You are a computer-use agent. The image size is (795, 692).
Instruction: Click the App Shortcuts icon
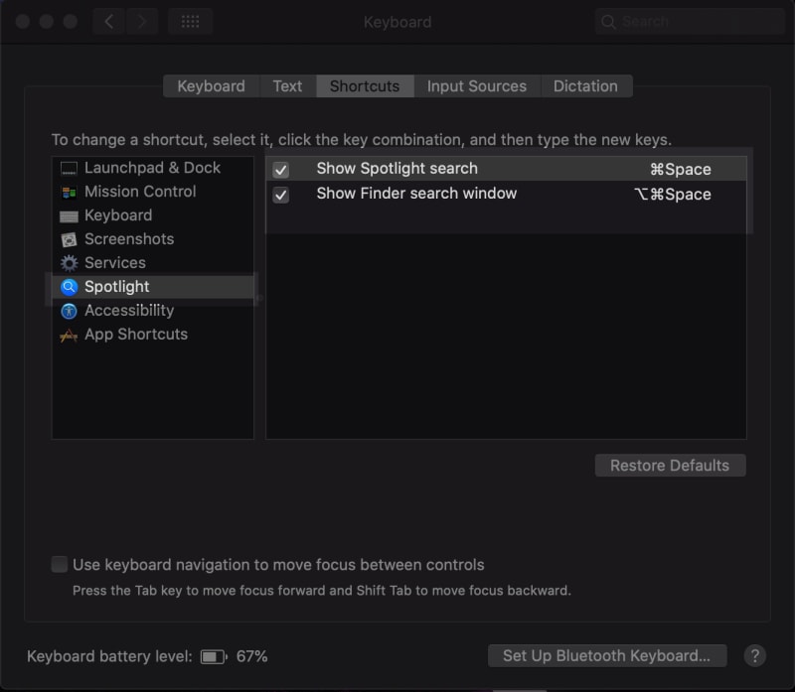pyautogui.click(x=69, y=335)
